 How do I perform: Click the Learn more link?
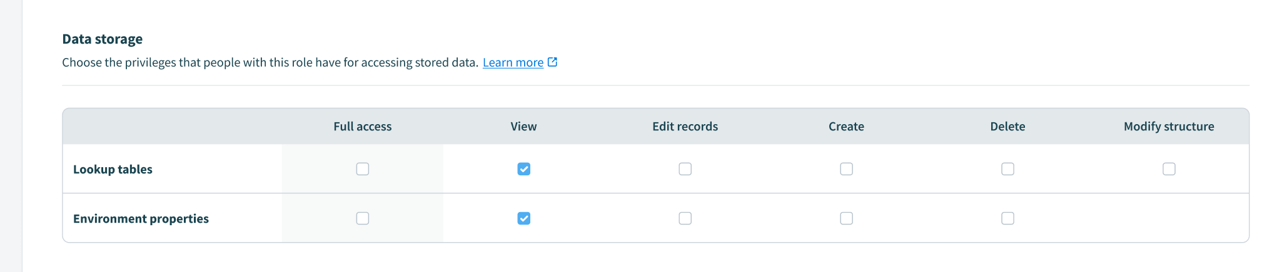(x=513, y=62)
